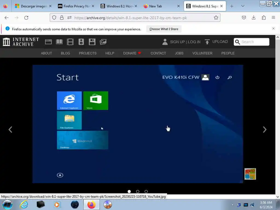Open the Texts book icon

tap(59, 42)
